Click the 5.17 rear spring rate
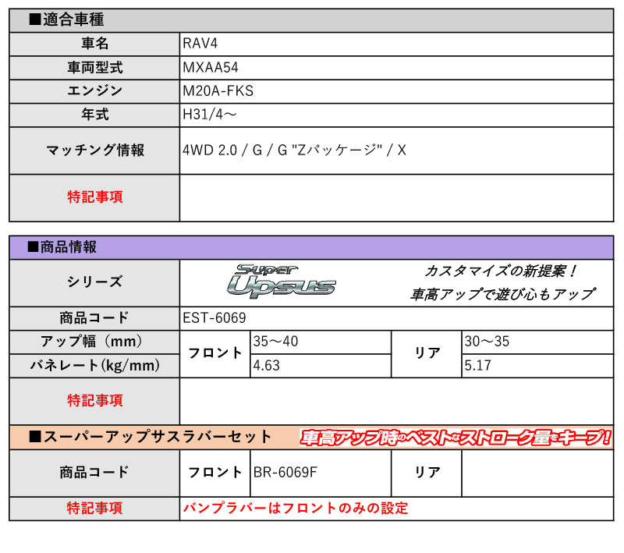This screenshot has height=553, width=624. coord(478,366)
